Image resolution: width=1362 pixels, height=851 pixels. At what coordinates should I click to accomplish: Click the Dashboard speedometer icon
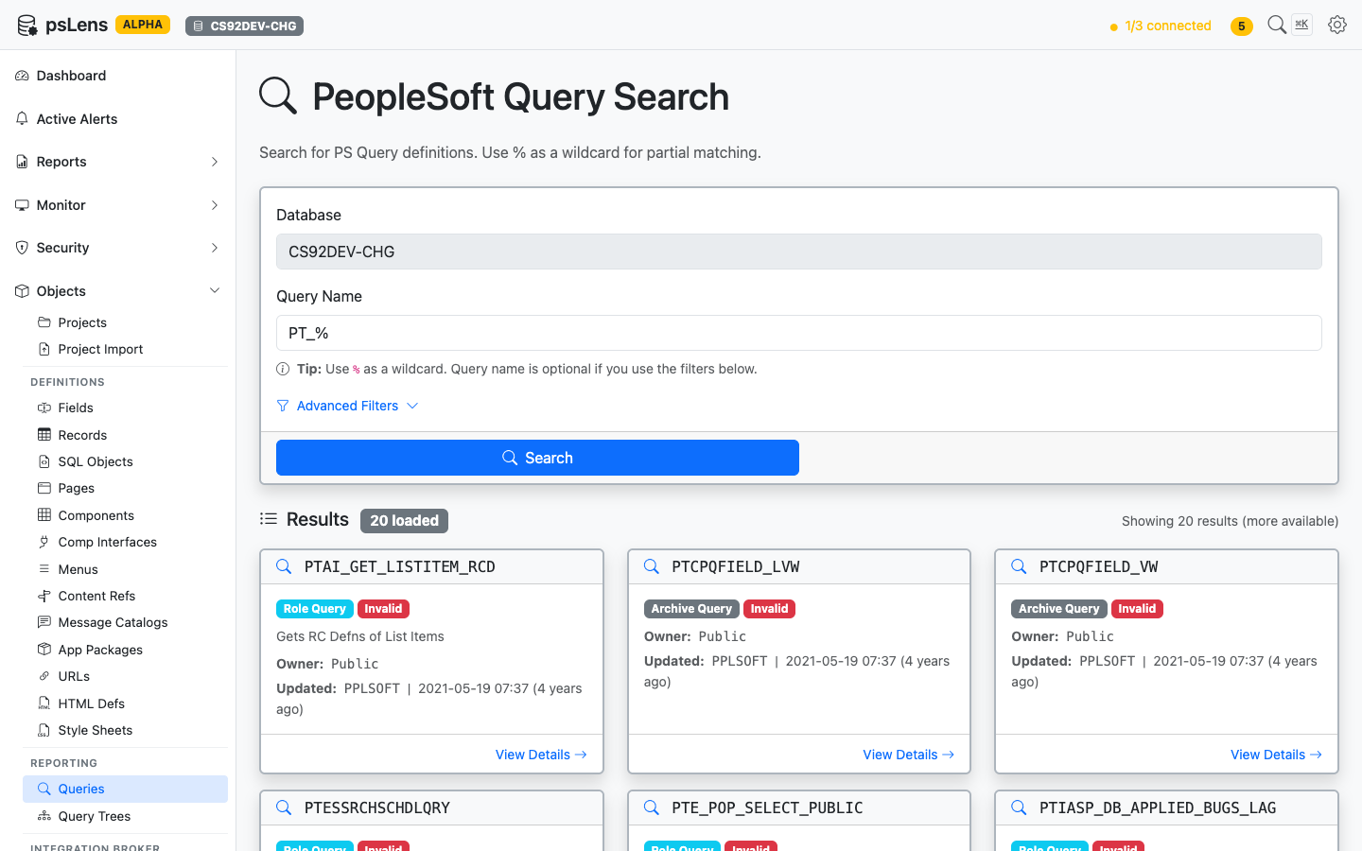click(x=22, y=76)
